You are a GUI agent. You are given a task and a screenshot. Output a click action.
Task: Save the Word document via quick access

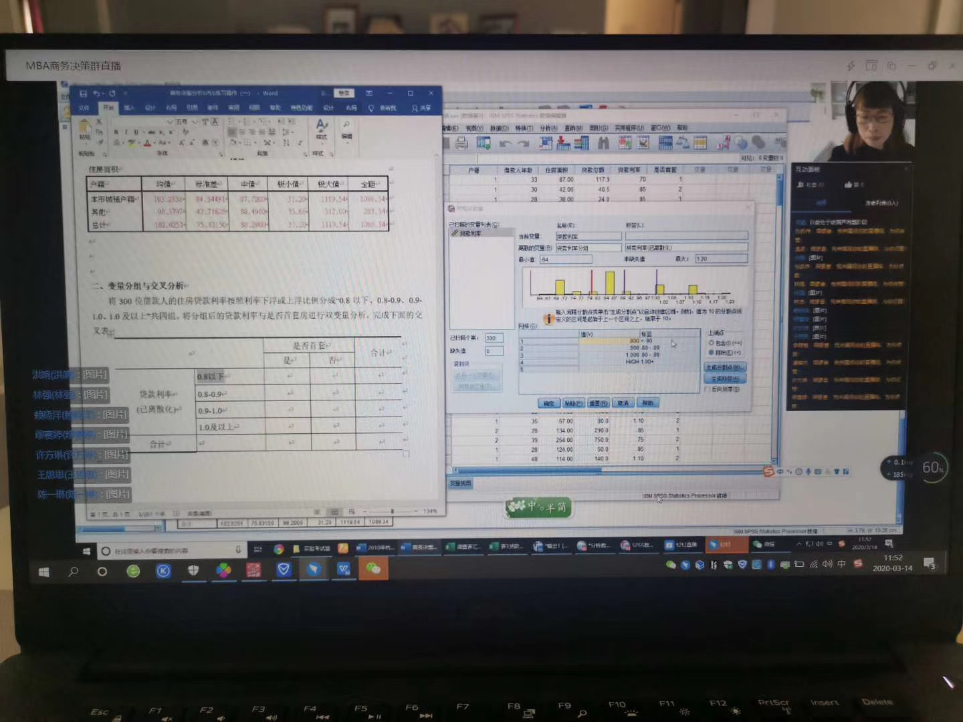(x=83, y=94)
